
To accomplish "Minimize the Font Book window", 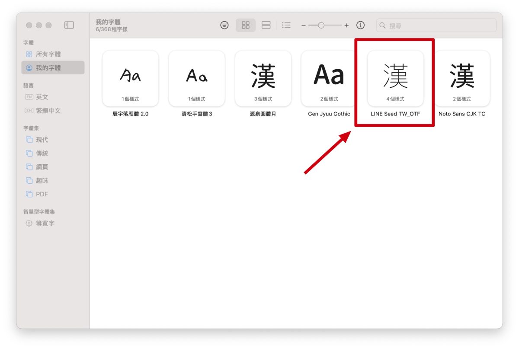I will [x=39, y=26].
